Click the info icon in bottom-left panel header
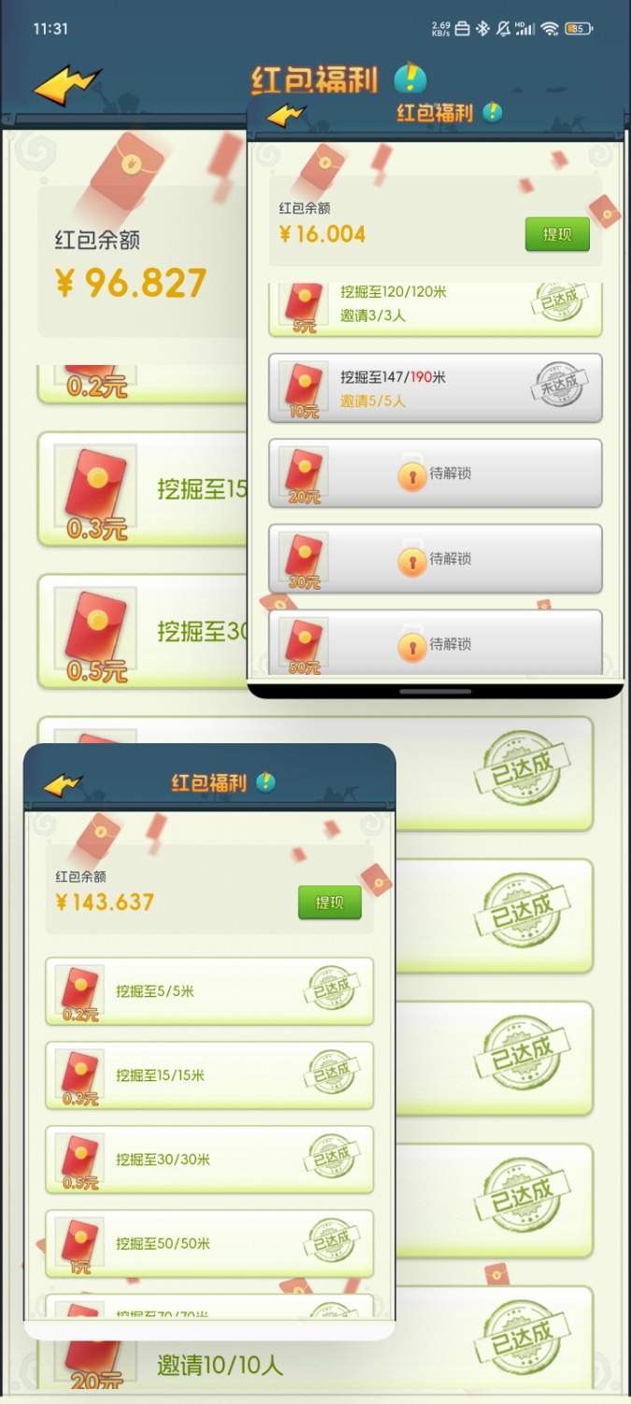The height and width of the screenshot is (1404, 631). click(x=266, y=782)
